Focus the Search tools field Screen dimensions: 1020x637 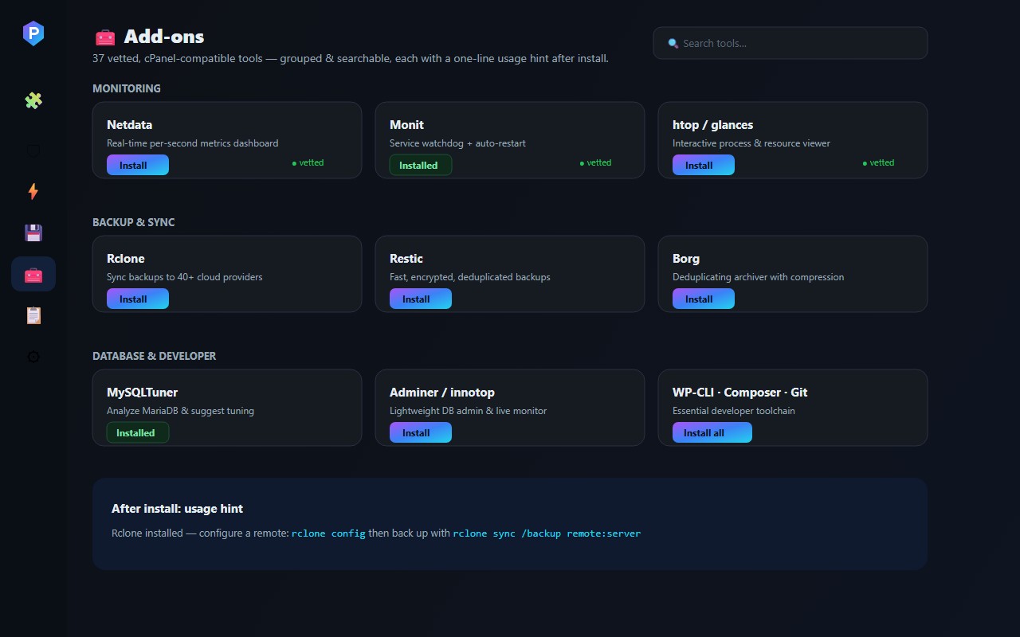point(790,43)
